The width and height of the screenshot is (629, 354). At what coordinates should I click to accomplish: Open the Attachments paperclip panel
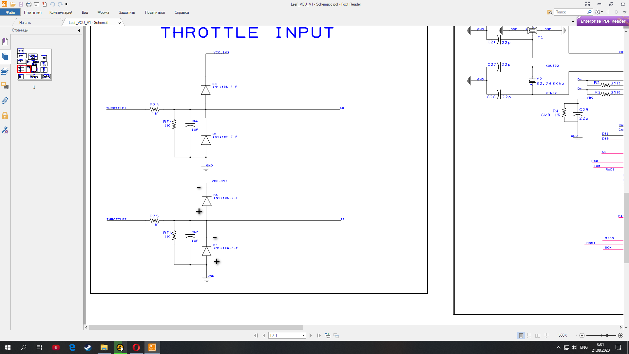[5, 101]
